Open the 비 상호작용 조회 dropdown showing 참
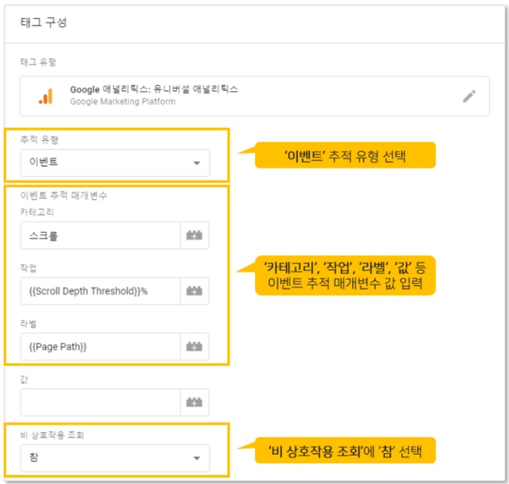 click(x=115, y=458)
